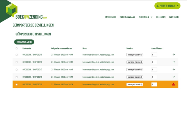Open order SHIP00017 via its arrow icon
Screen dimensions: 187x140
174,69
